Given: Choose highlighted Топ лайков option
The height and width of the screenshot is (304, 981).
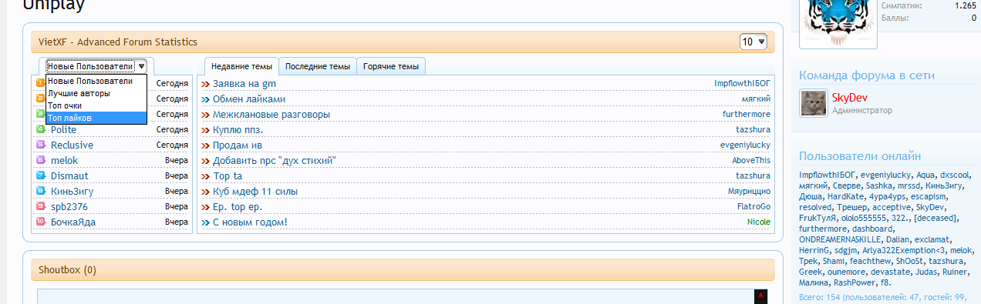Looking at the screenshot, I should coord(96,118).
